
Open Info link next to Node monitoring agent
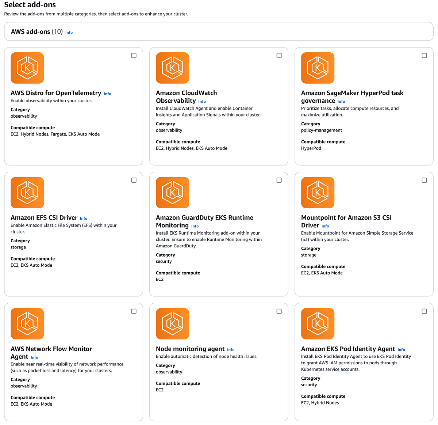click(231, 350)
